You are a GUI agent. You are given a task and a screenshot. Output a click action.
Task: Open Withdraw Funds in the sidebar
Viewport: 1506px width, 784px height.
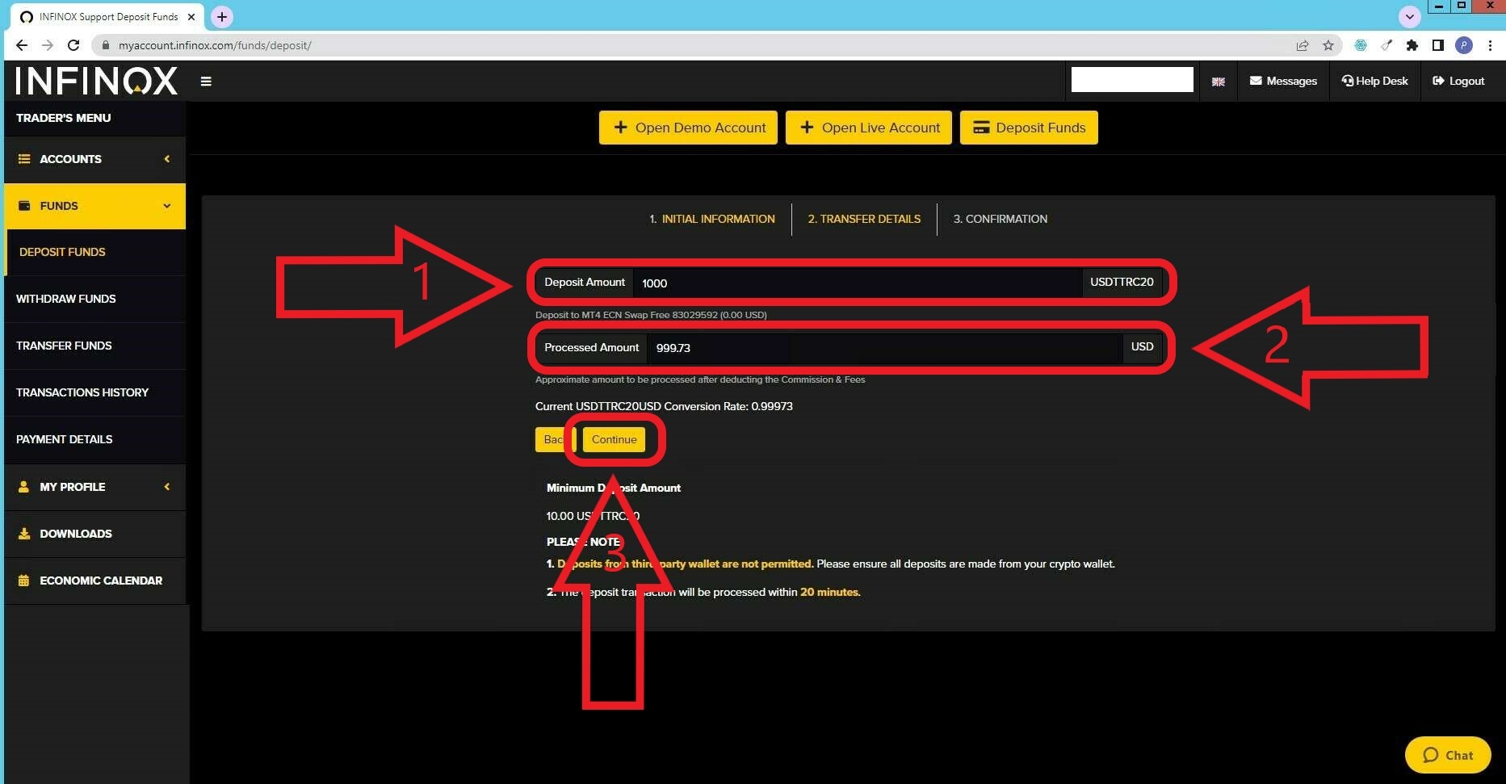coord(94,299)
